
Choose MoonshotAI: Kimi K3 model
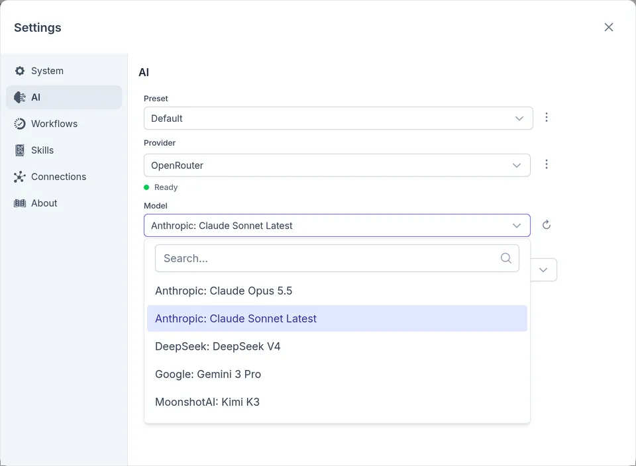tap(337, 402)
